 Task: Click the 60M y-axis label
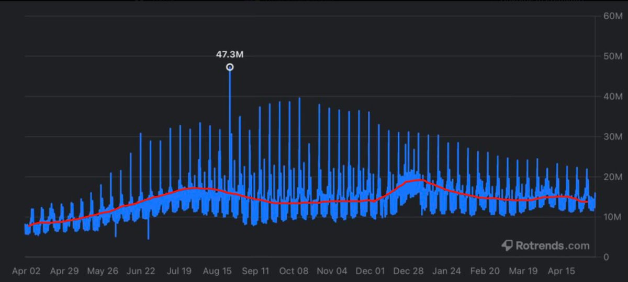[613, 16]
